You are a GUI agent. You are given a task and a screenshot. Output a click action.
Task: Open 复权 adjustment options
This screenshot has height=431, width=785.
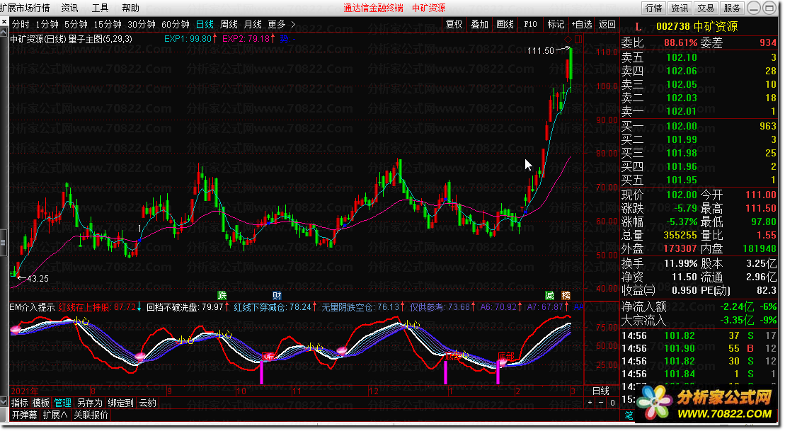[454, 25]
